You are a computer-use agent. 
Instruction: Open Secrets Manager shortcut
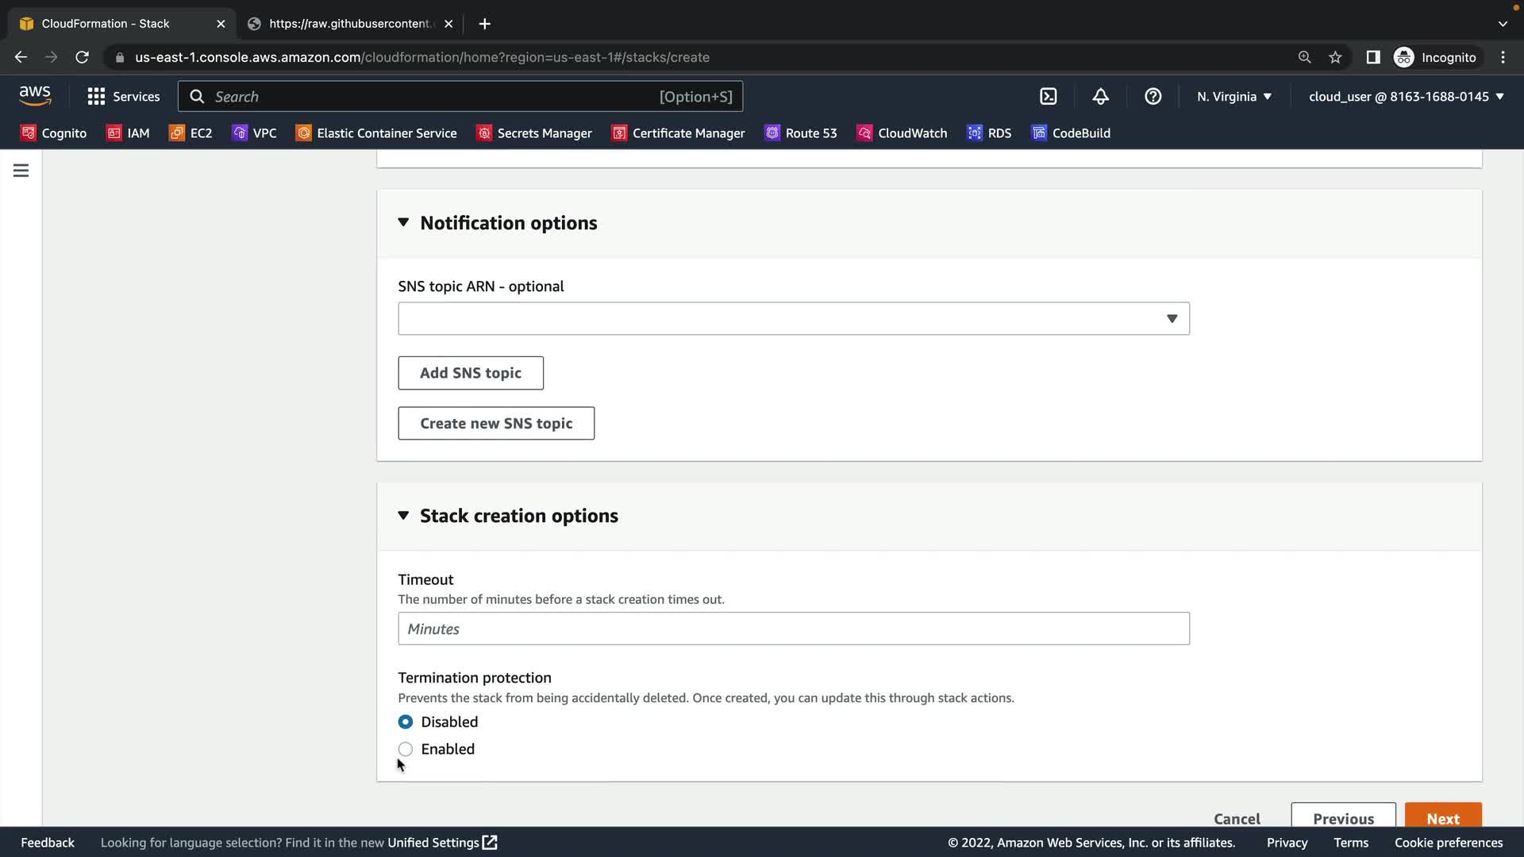534,133
